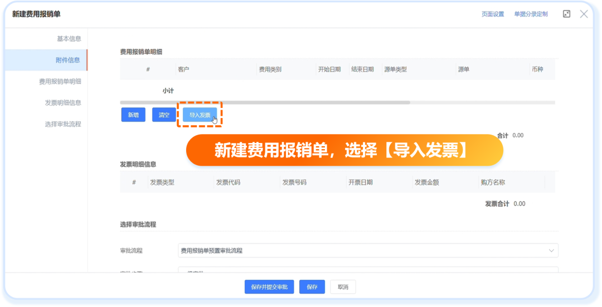Jump to 发票明细信息 in sidebar
602x307 pixels.
pyautogui.click(x=63, y=103)
